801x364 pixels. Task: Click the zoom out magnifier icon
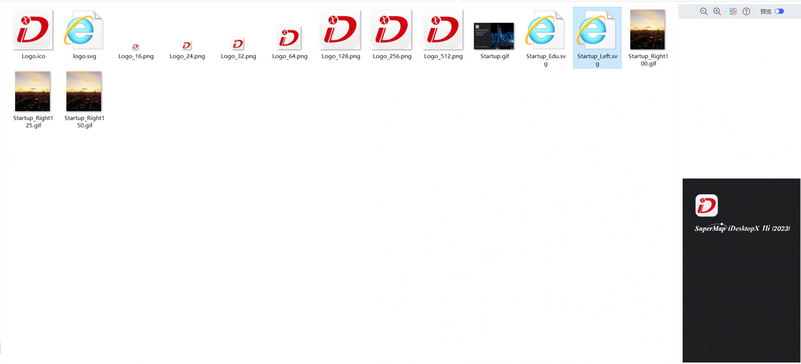coord(704,11)
